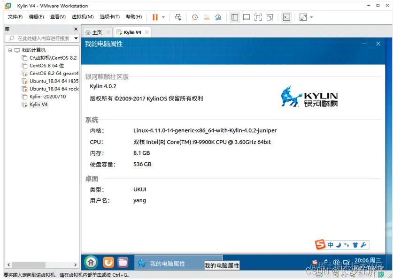The image size is (393, 280).
Task: Open the library search filter dropdown arrow
Action: (x=76, y=38)
